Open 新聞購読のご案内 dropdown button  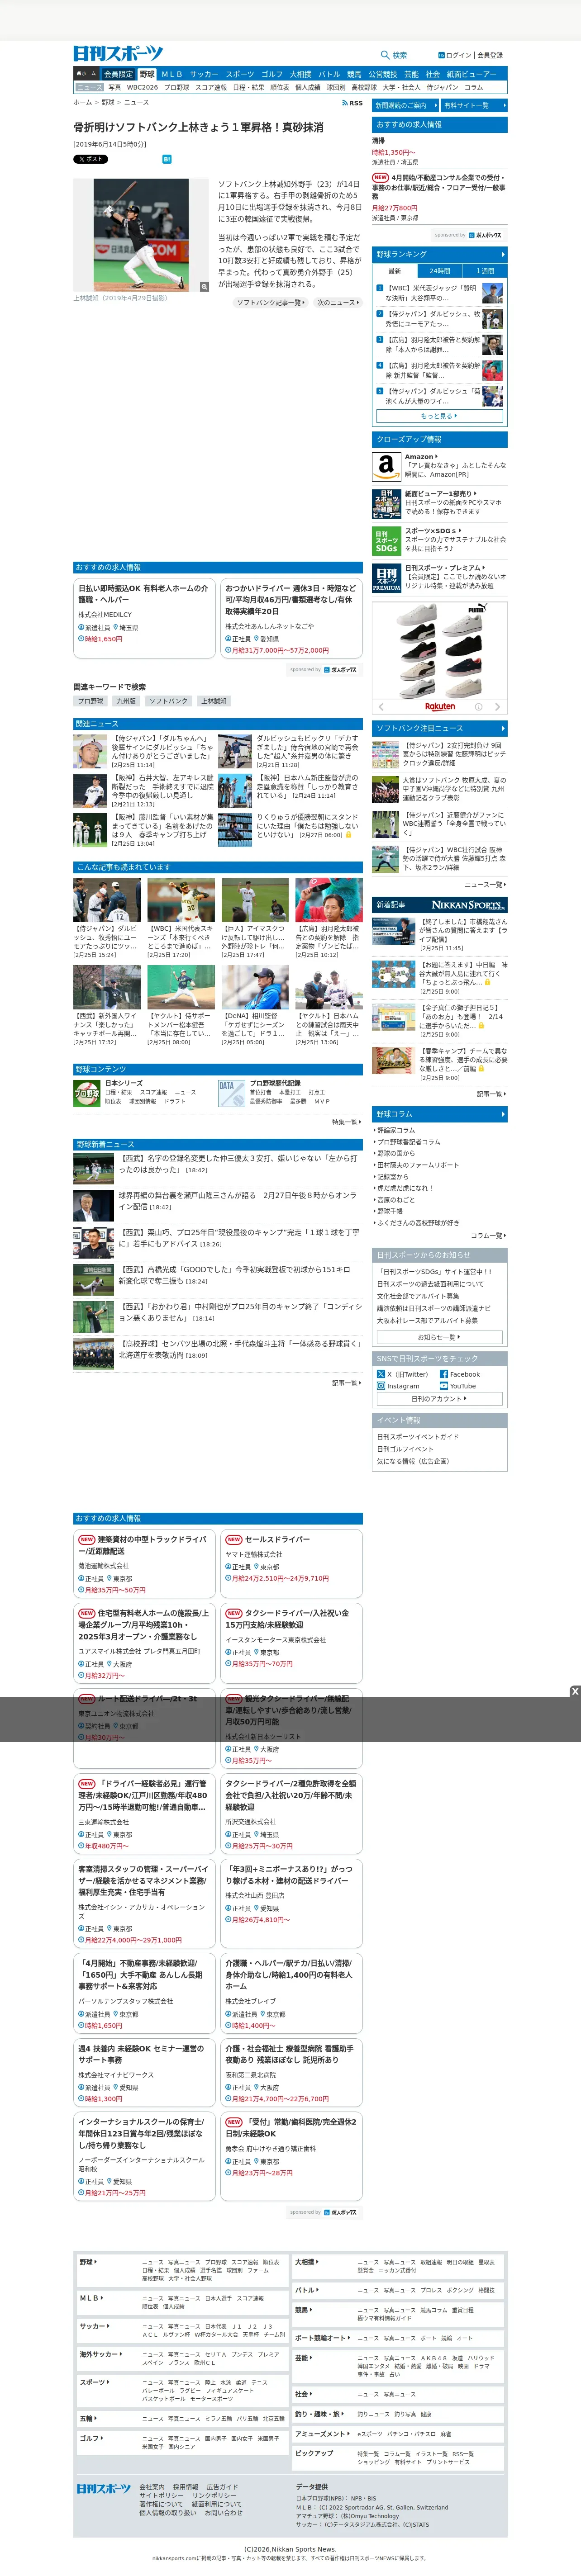404,105
